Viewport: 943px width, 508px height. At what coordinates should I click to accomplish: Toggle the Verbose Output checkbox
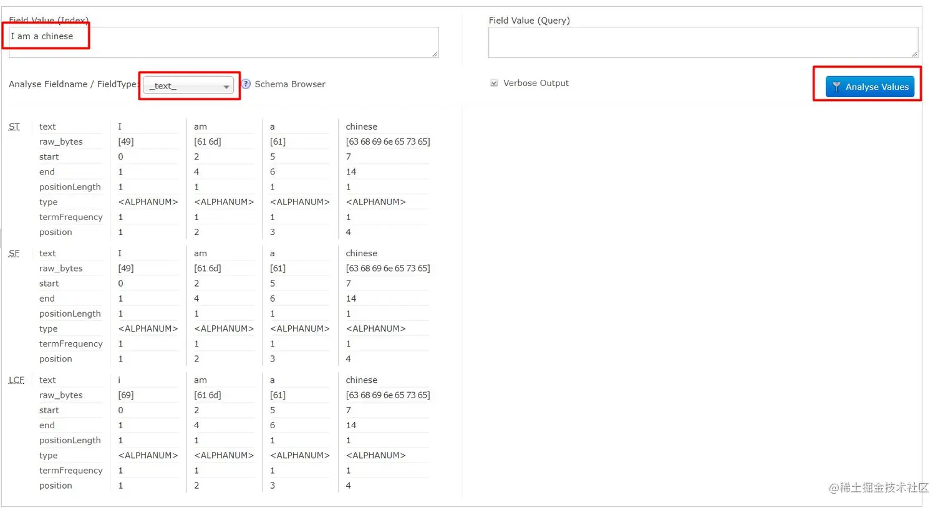tap(494, 83)
